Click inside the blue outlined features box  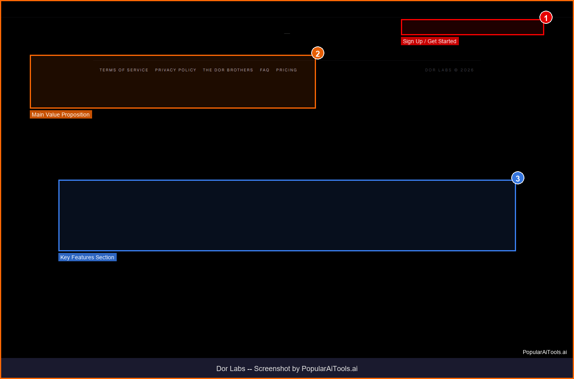point(287,216)
